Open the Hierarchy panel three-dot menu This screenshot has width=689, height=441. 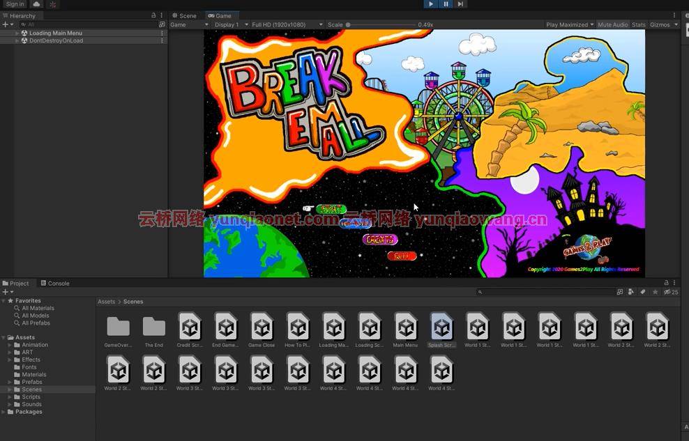tap(161, 15)
